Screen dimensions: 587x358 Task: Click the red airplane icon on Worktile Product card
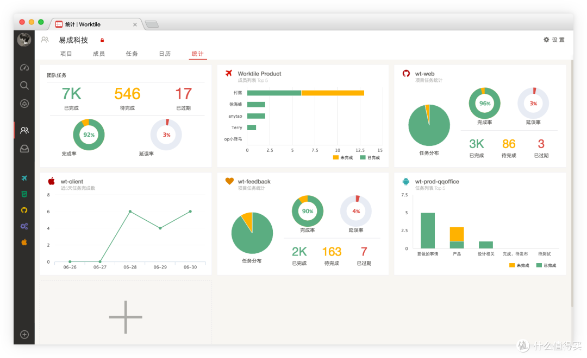point(229,73)
